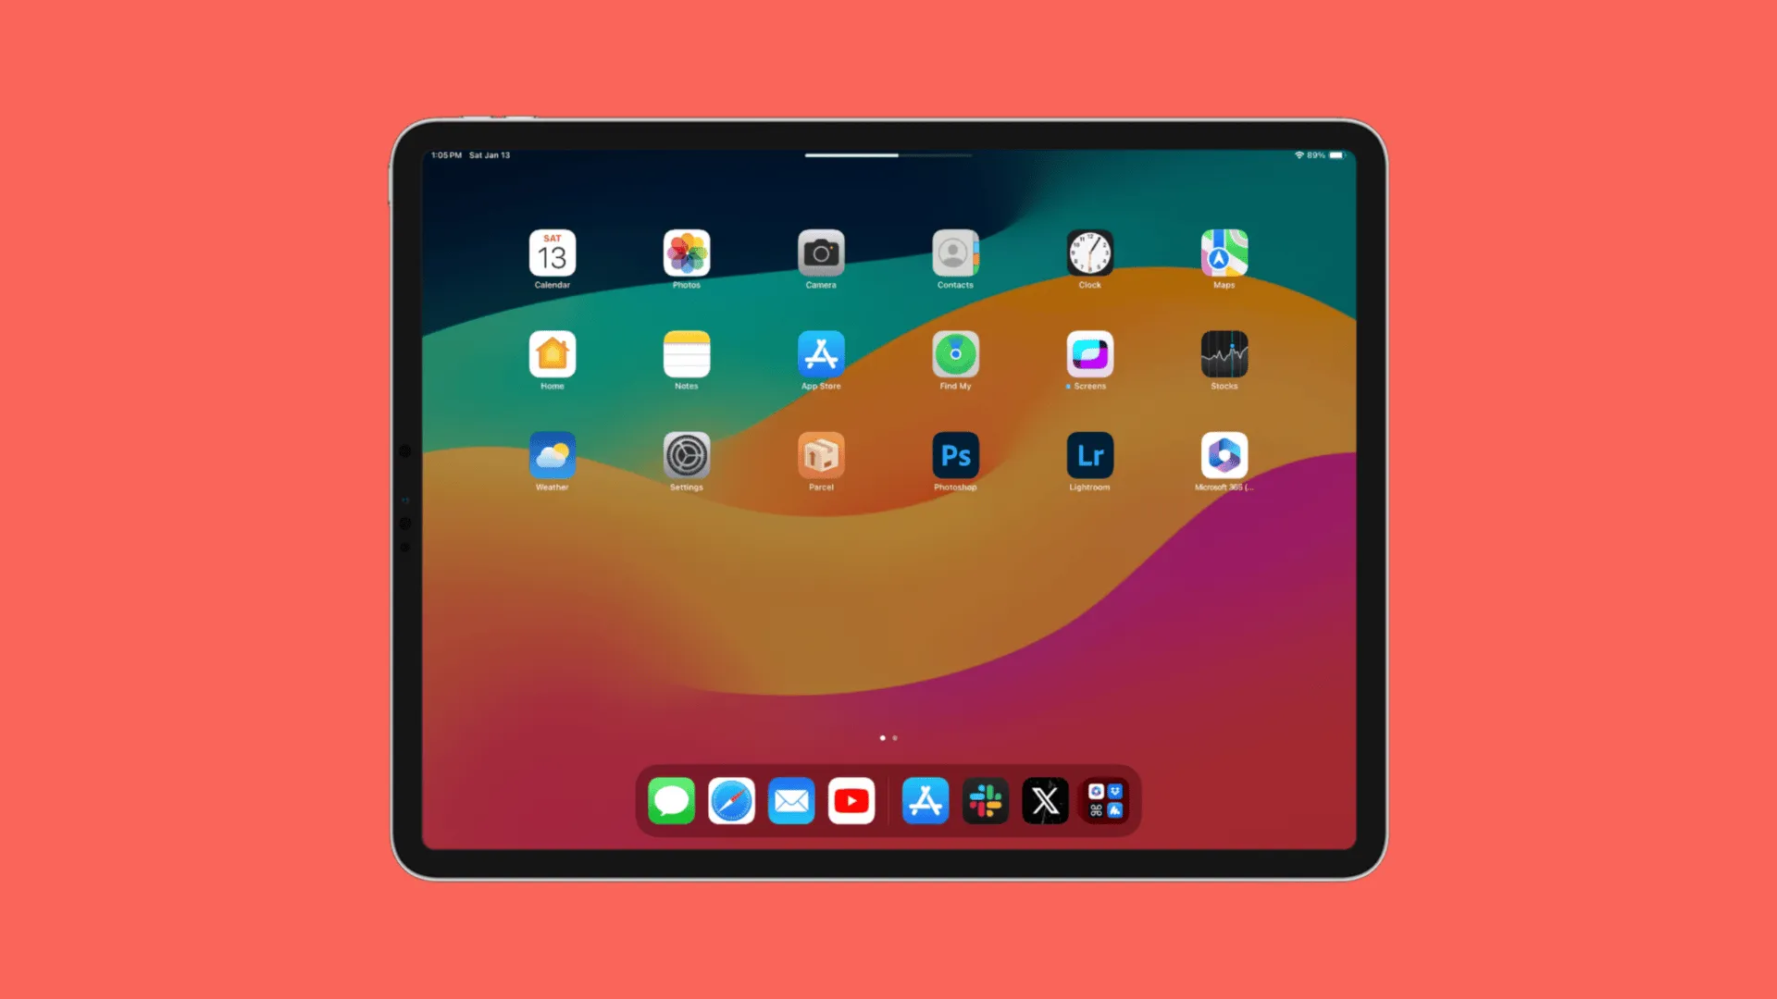
Task: Open Safari browser from dock
Action: click(x=730, y=800)
